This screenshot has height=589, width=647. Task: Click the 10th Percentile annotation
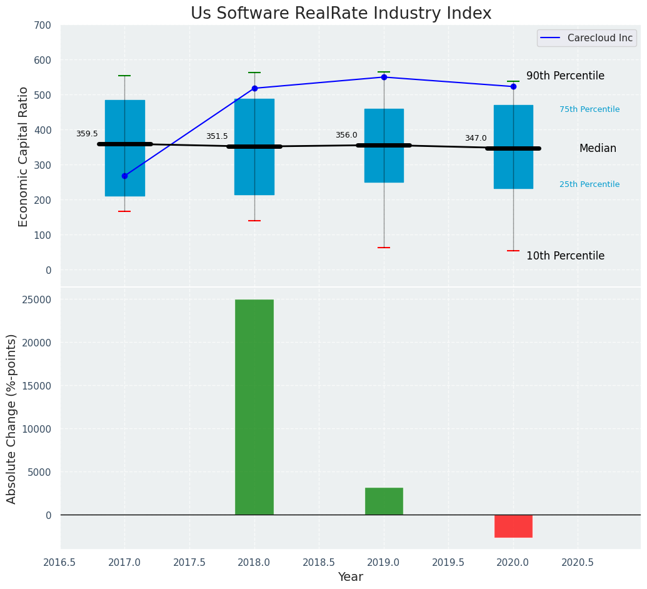click(x=565, y=256)
